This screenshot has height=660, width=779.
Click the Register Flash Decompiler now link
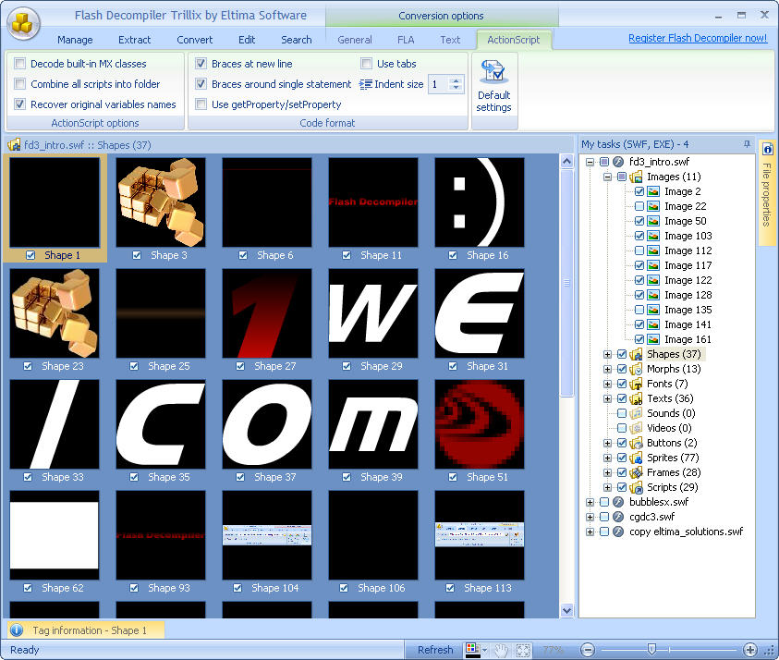click(698, 38)
